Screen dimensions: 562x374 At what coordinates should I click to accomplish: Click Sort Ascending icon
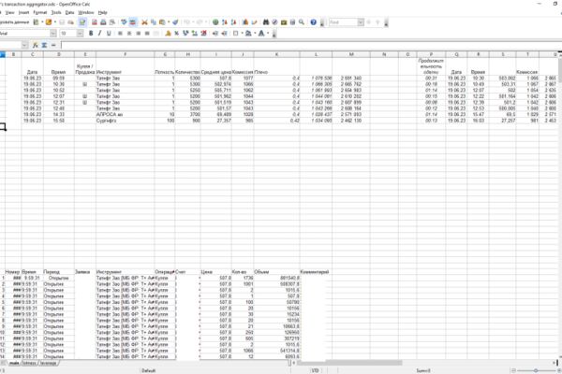click(225, 22)
